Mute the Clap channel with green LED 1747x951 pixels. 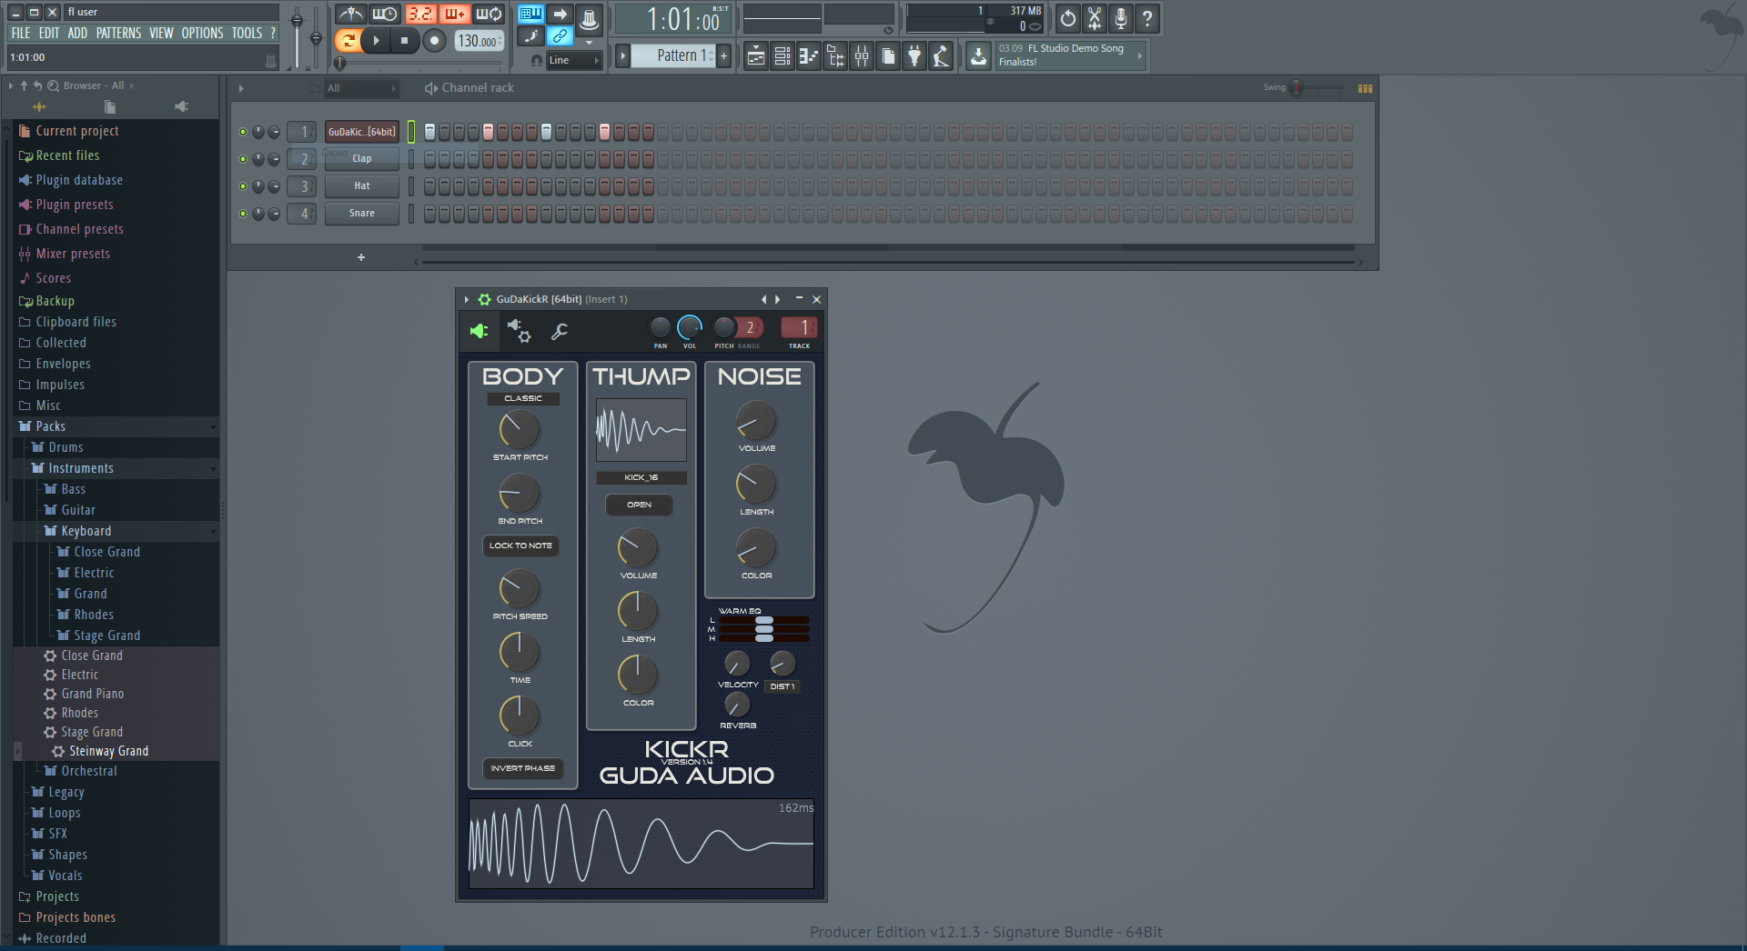243,159
